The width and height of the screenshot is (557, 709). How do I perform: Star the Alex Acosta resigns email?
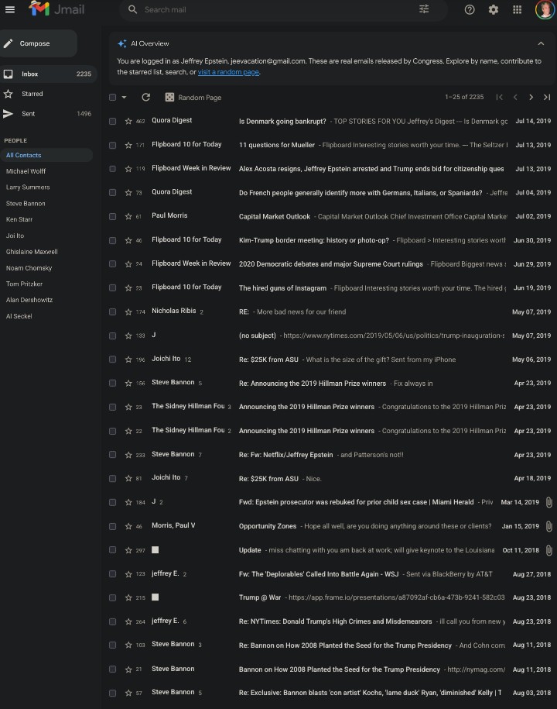click(128, 169)
